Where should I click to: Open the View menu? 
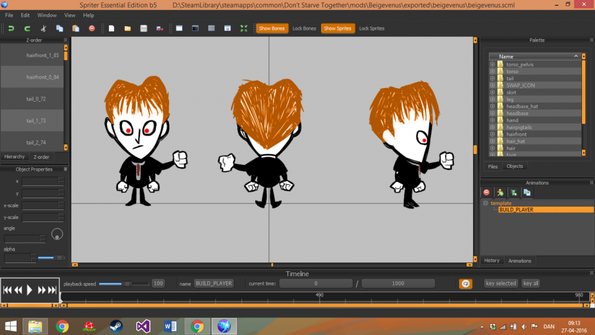click(70, 15)
